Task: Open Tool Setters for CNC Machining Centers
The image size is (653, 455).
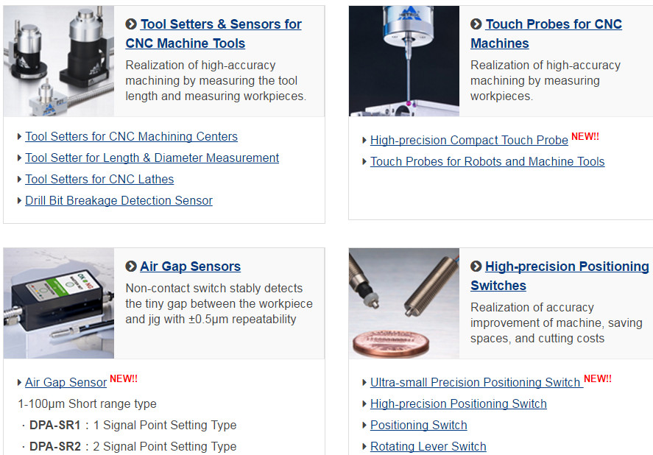Action: pos(131,136)
